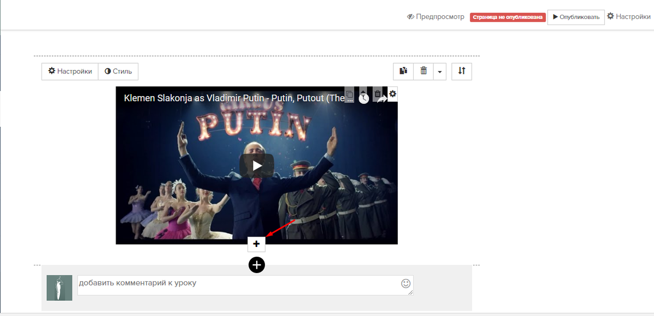
Task: Open the Предпросмотр page preview
Action: tap(435, 17)
